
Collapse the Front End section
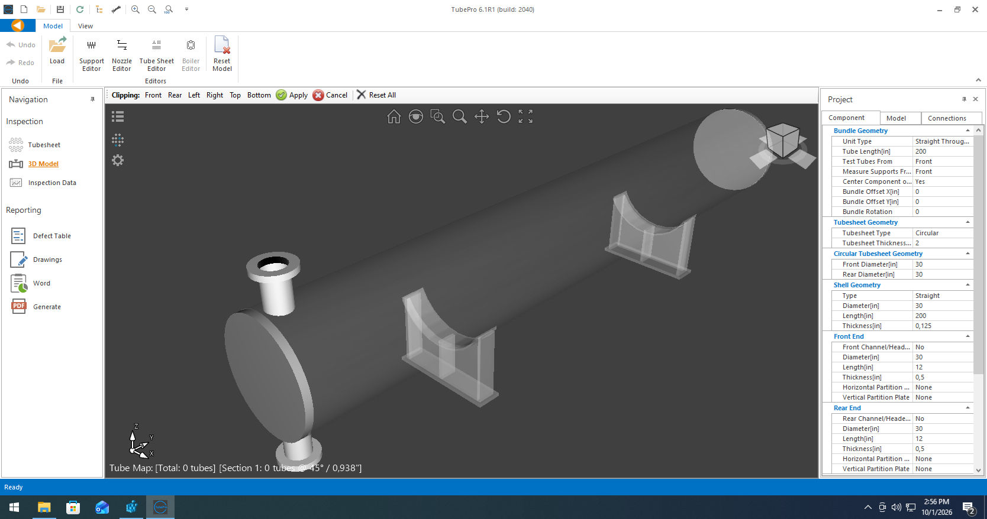[968, 336]
